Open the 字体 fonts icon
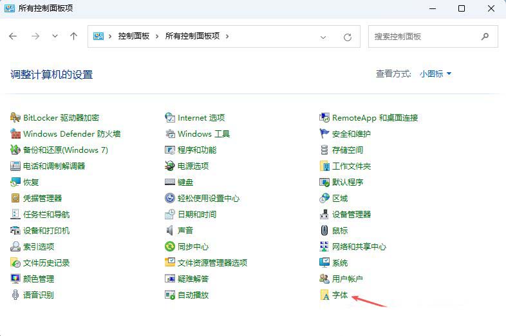The width and height of the screenshot is (506, 336). click(324, 295)
